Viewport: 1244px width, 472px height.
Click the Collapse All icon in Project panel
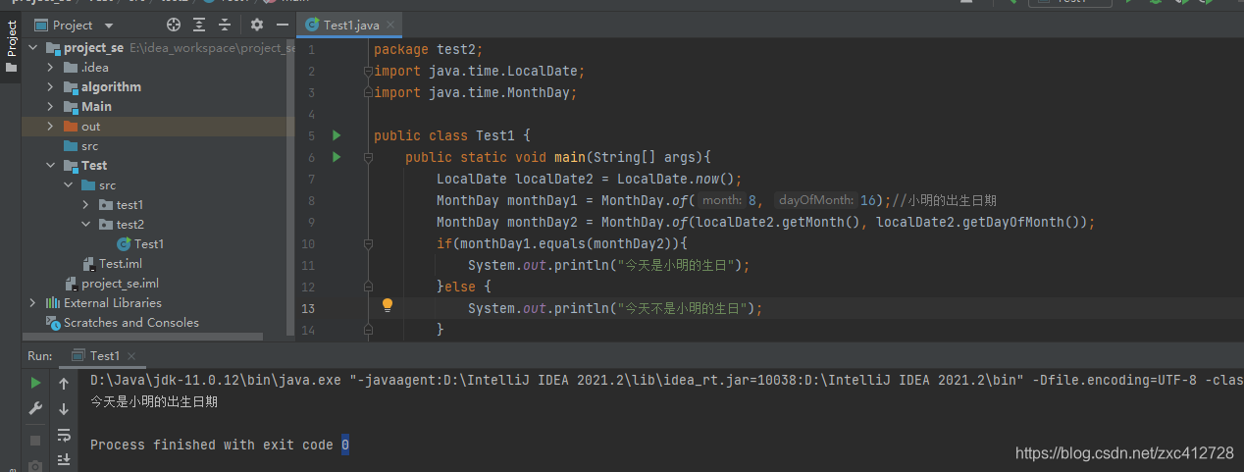tap(225, 25)
